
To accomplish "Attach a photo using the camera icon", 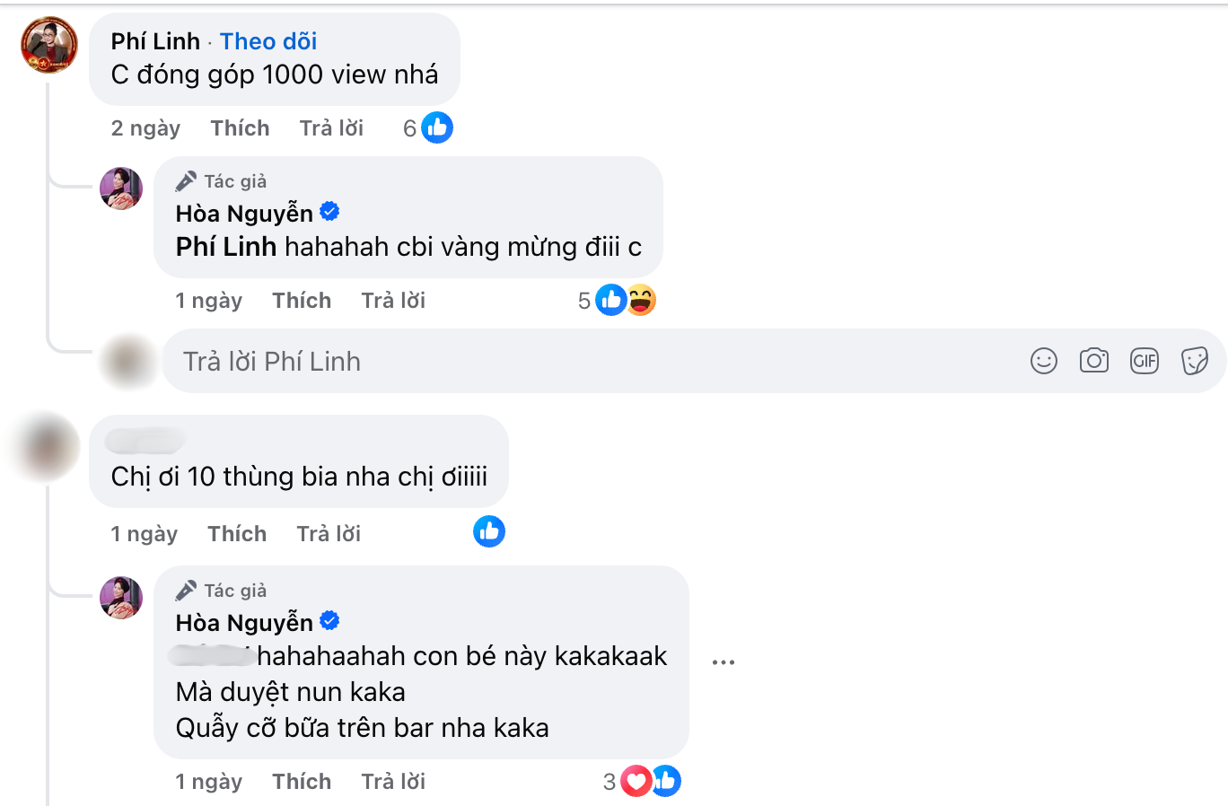I will coord(1094,361).
